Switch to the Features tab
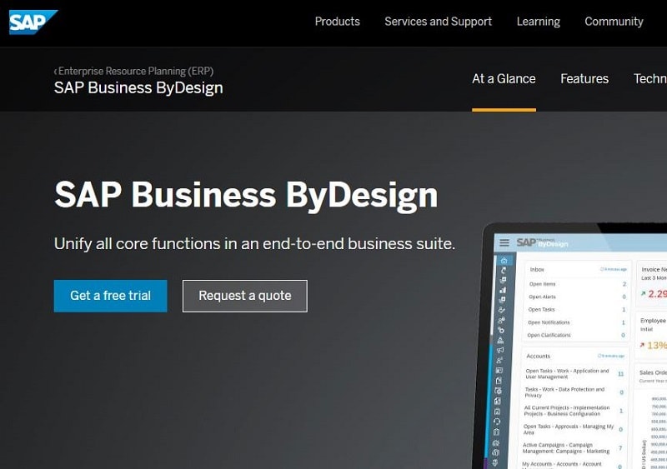Image resolution: width=667 pixels, height=469 pixels. [x=584, y=78]
